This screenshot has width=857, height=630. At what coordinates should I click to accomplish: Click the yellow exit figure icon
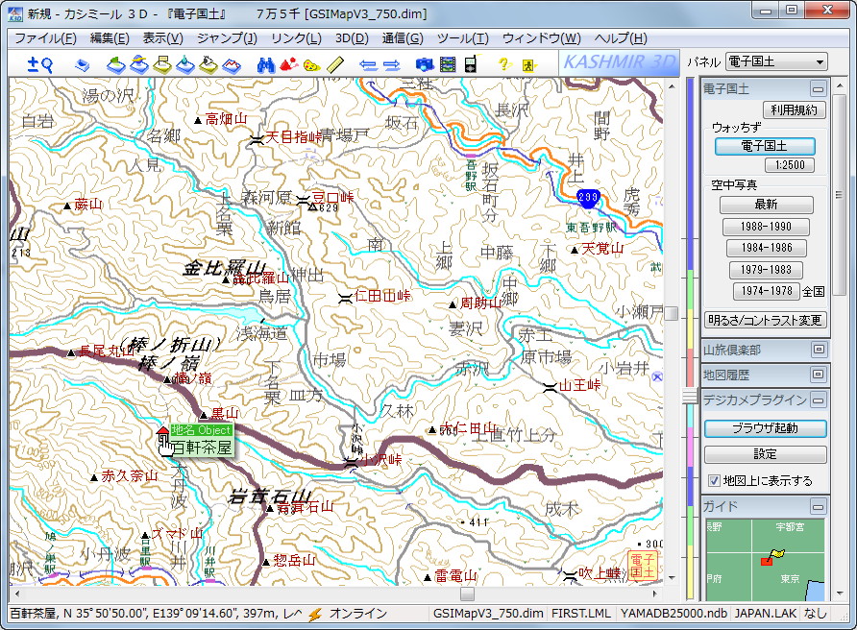click(528, 65)
